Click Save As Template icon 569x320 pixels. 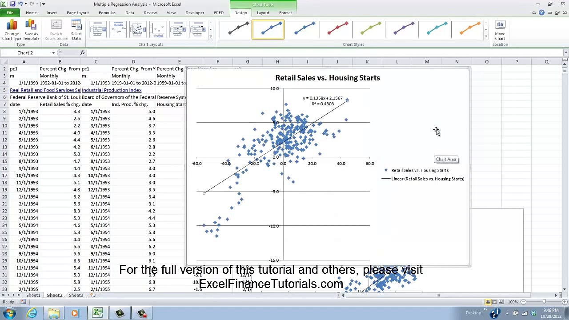pos(31,30)
